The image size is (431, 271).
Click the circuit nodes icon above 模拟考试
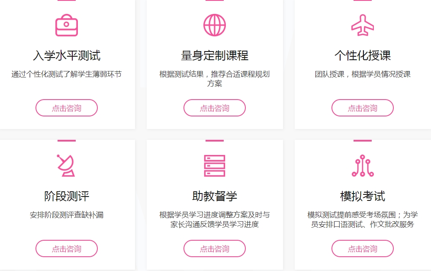coord(363,165)
